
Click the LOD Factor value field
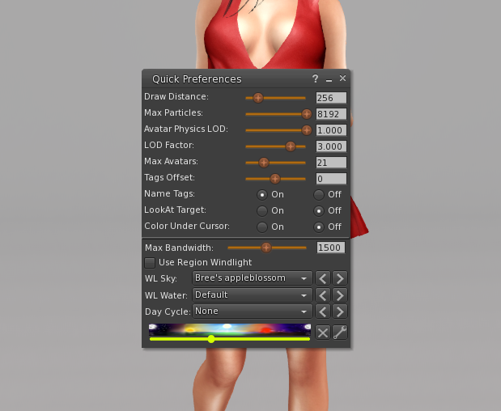pyautogui.click(x=331, y=146)
